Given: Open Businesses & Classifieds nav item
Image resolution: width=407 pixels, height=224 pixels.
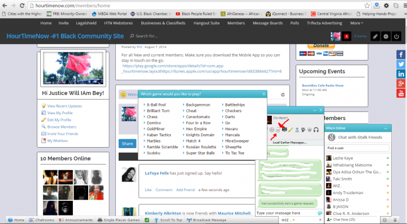Looking at the screenshot, I should tap(163, 23).
